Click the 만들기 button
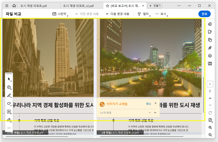 [x=155, y=6]
